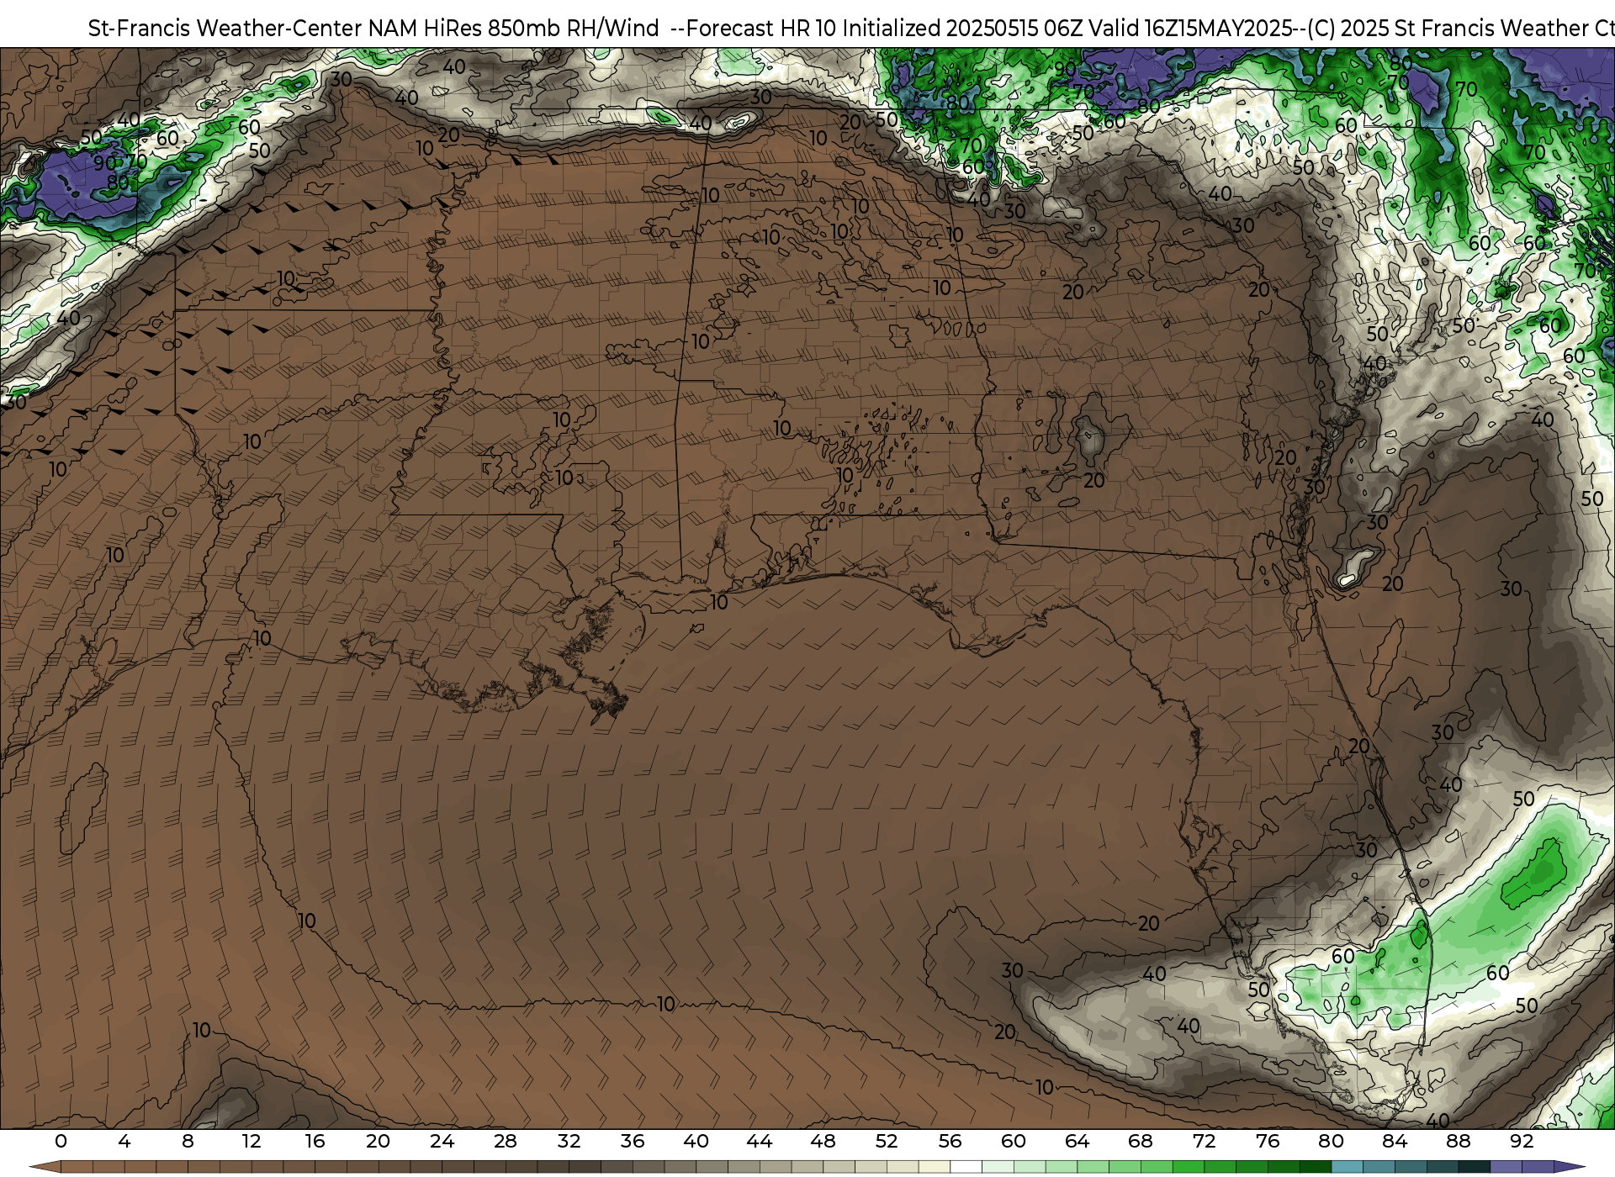Click the colorbar tick label "28"
The width and height of the screenshot is (1615, 1177).
coord(506,1141)
